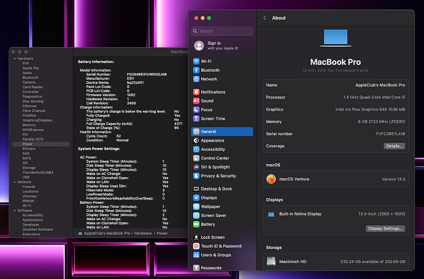Select Wi-Fi under Network in System Information
The height and width of the screenshot is (279, 424).
pyautogui.click(x=27, y=206)
